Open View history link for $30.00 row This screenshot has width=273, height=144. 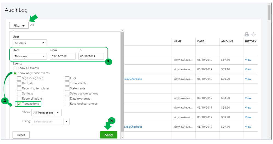(248, 79)
